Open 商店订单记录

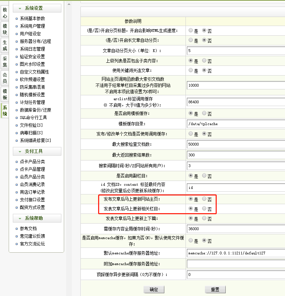pos(32,192)
